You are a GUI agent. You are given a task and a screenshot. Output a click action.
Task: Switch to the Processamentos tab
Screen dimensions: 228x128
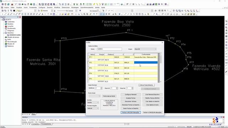(46, 124)
